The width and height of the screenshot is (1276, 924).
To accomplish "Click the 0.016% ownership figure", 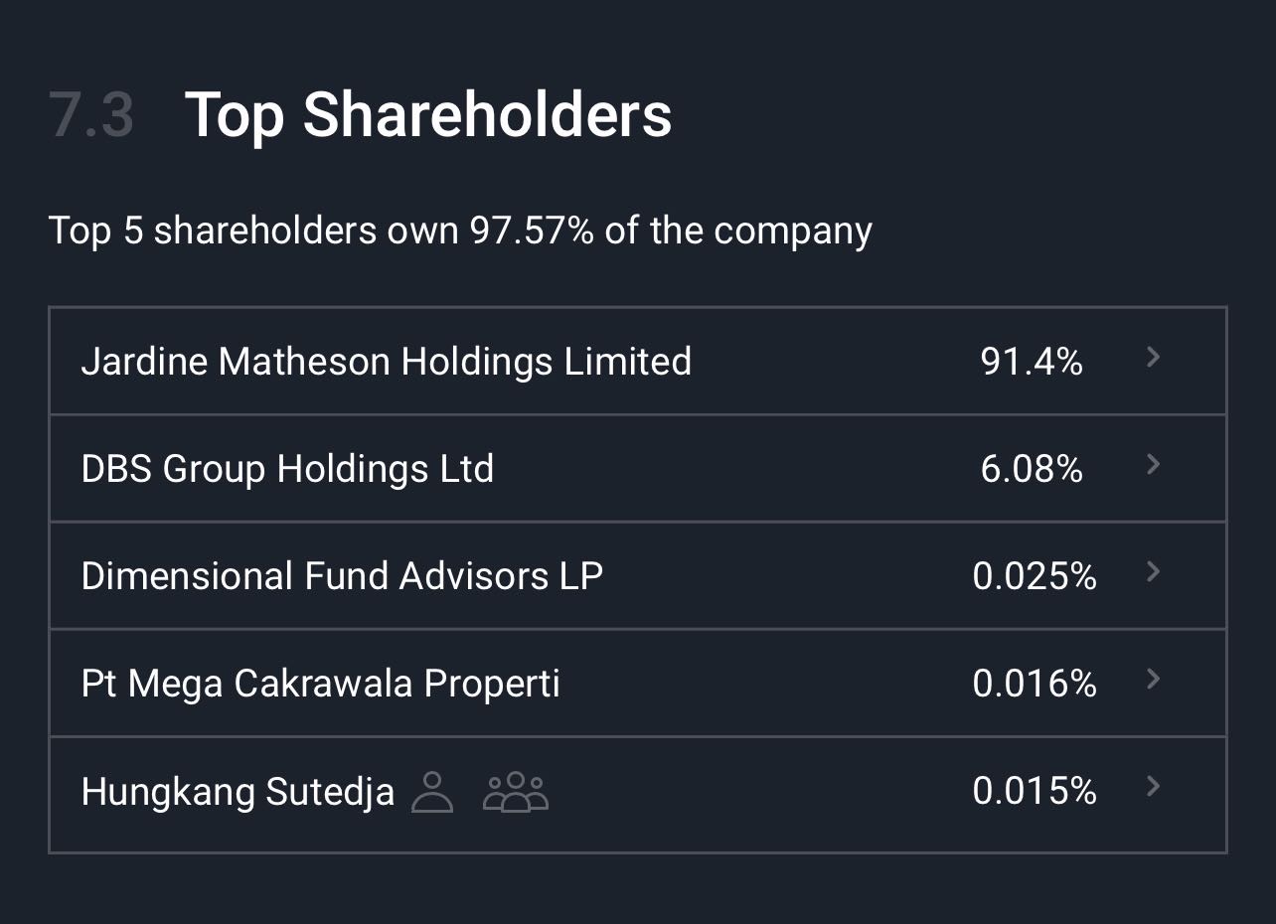I will (x=1035, y=684).
